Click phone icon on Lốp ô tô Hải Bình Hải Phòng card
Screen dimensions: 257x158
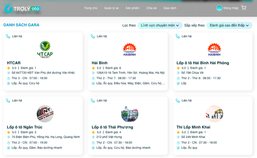[x=178, y=36]
